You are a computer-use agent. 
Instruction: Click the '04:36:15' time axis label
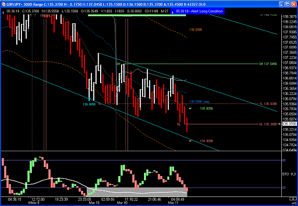tap(15, 199)
